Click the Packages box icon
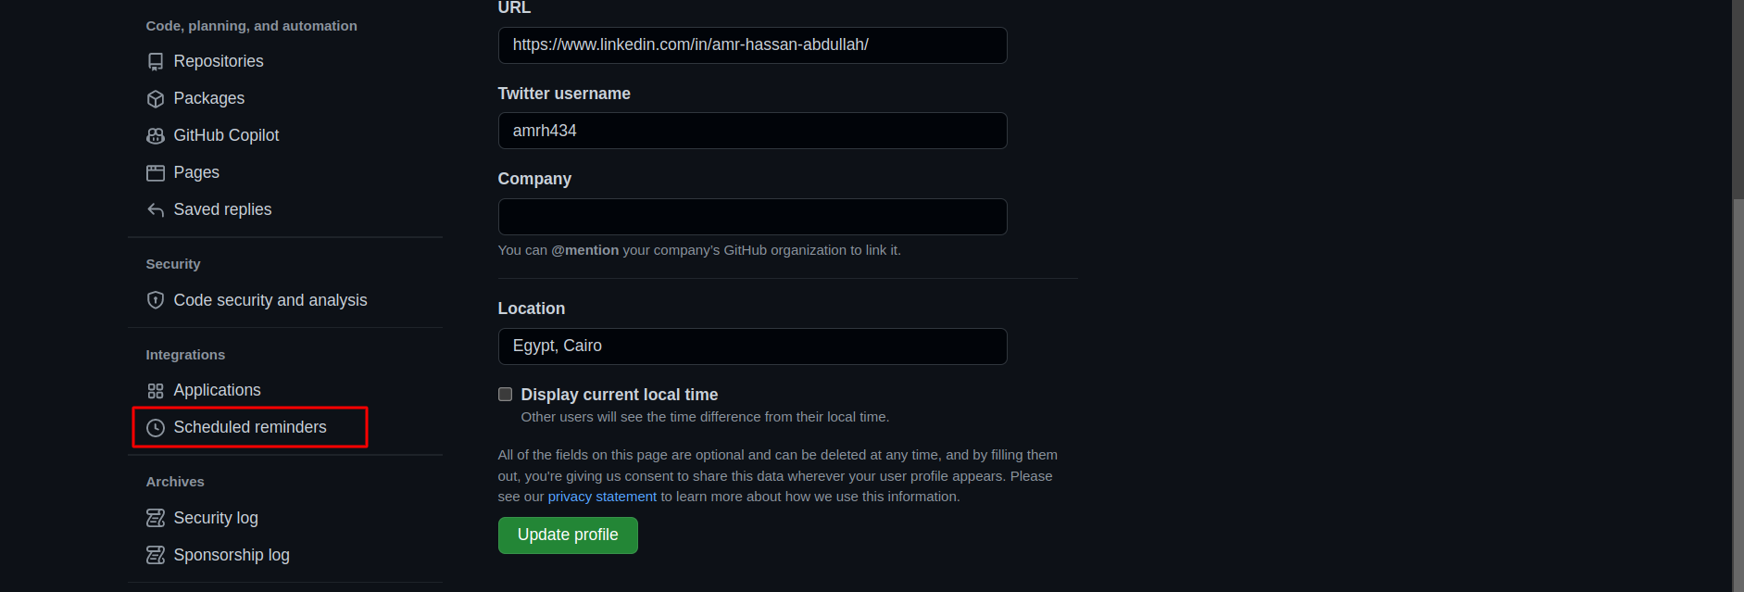 tap(156, 99)
